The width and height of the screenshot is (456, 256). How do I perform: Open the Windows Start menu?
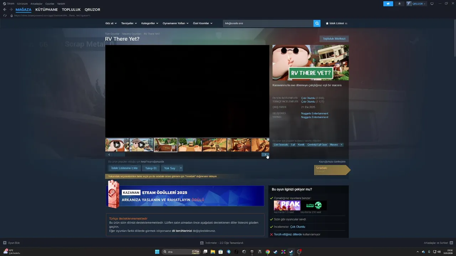click(157, 252)
